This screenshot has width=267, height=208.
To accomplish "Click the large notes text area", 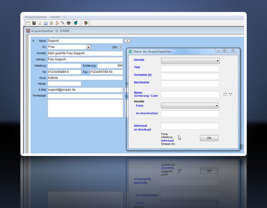I will (85, 108).
